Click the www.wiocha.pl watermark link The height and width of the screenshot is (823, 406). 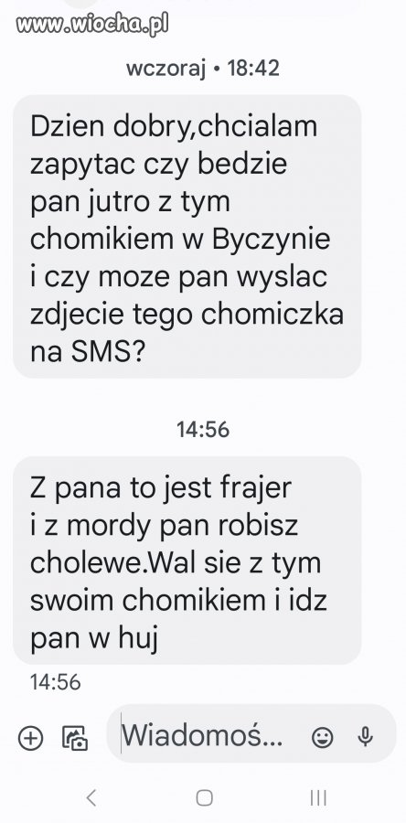click(92, 24)
